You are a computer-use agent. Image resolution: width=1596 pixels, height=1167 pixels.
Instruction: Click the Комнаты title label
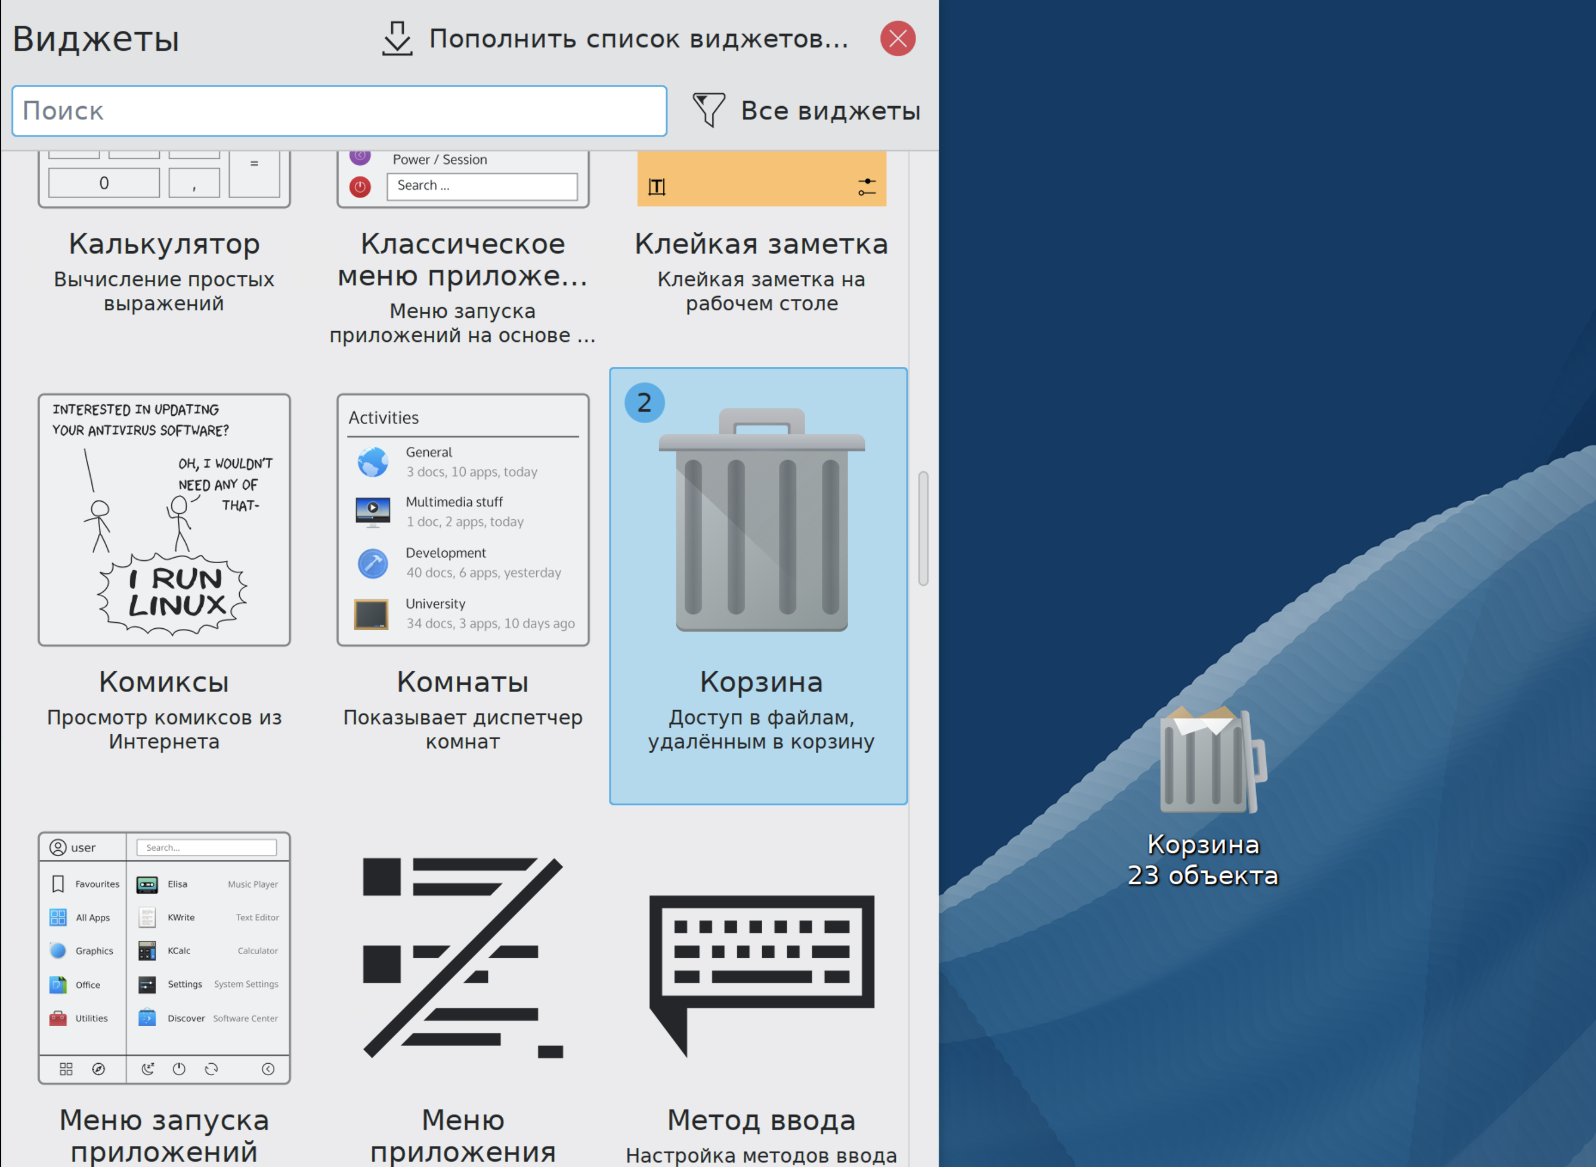tap(463, 682)
